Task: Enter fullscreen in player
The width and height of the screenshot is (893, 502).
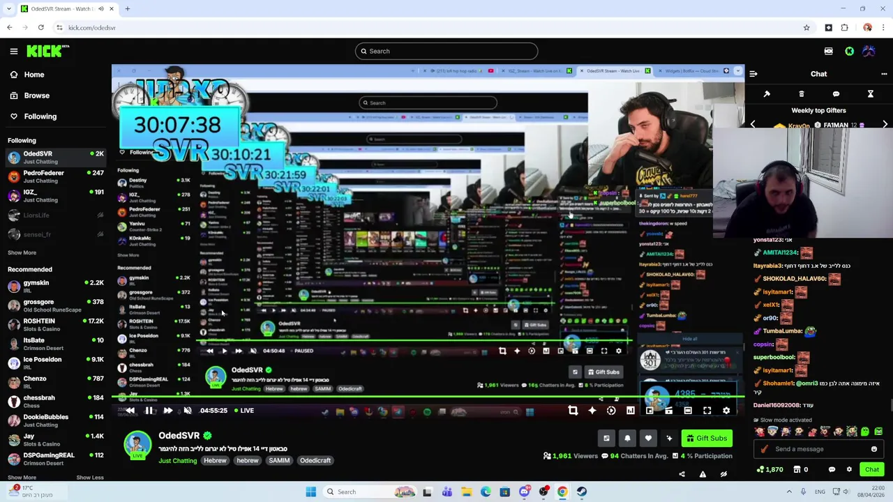Action: tap(707, 411)
